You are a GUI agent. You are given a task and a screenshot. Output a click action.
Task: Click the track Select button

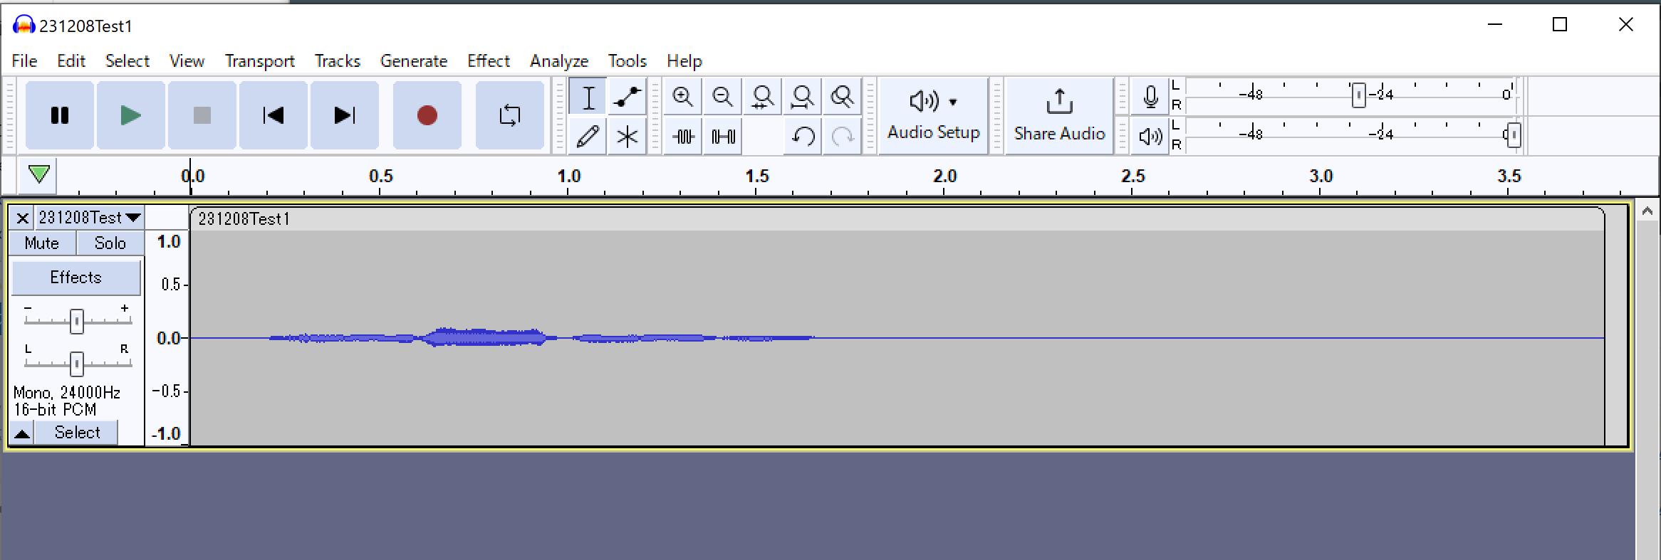77,433
